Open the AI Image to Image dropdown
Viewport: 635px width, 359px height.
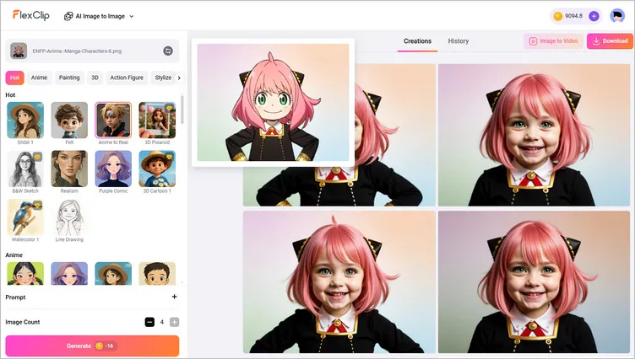click(x=99, y=16)
